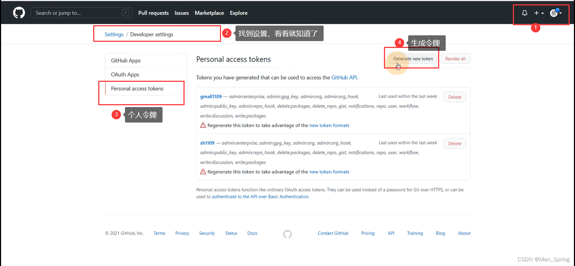Click warning icon in sh1109 token row
Screen dimensions: 575x266
[203, 172]
